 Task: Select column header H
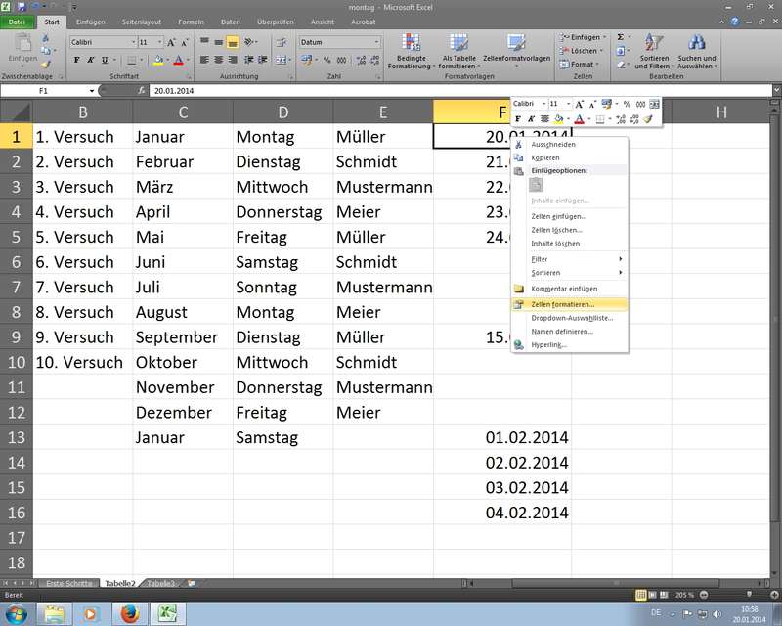click(720, 112)
